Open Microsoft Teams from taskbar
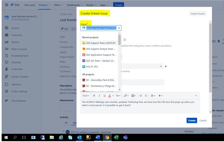The width and height of the screenshot is (224, 142). pos(125,137)
